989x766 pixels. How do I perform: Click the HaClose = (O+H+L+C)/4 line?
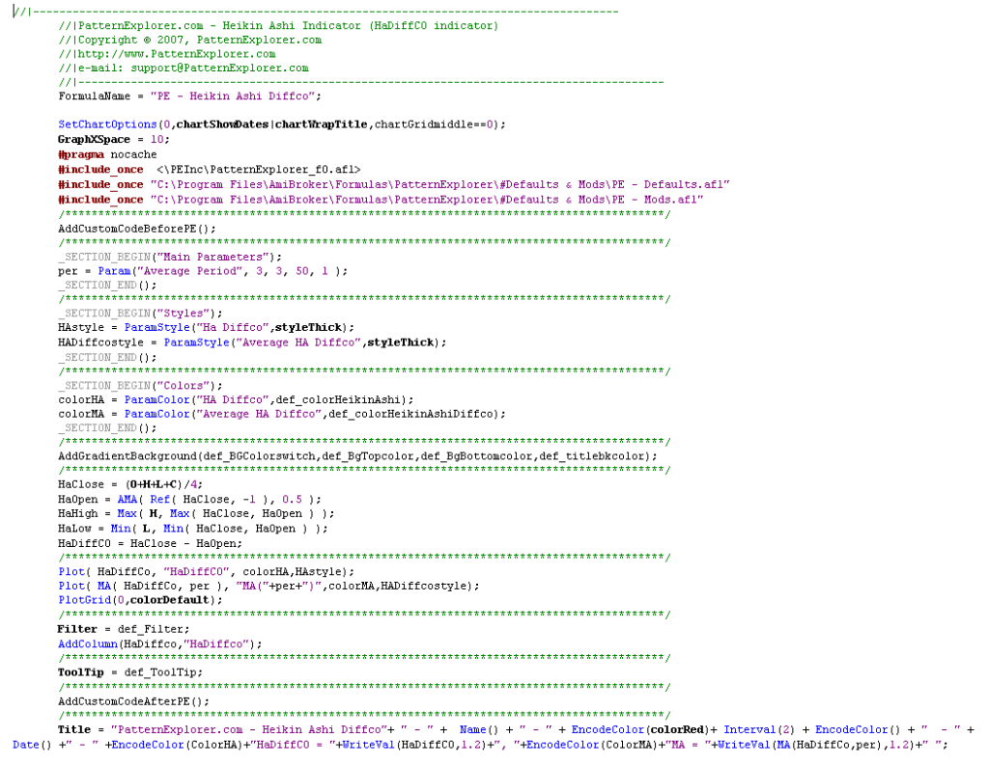130,484
